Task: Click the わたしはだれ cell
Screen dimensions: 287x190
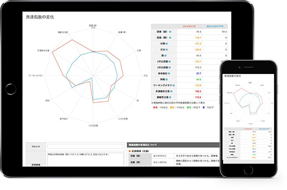Action: pyautogui.click(x=160, y=162)
